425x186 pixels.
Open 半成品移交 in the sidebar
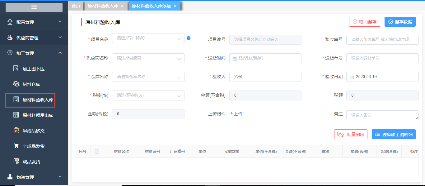34,131
